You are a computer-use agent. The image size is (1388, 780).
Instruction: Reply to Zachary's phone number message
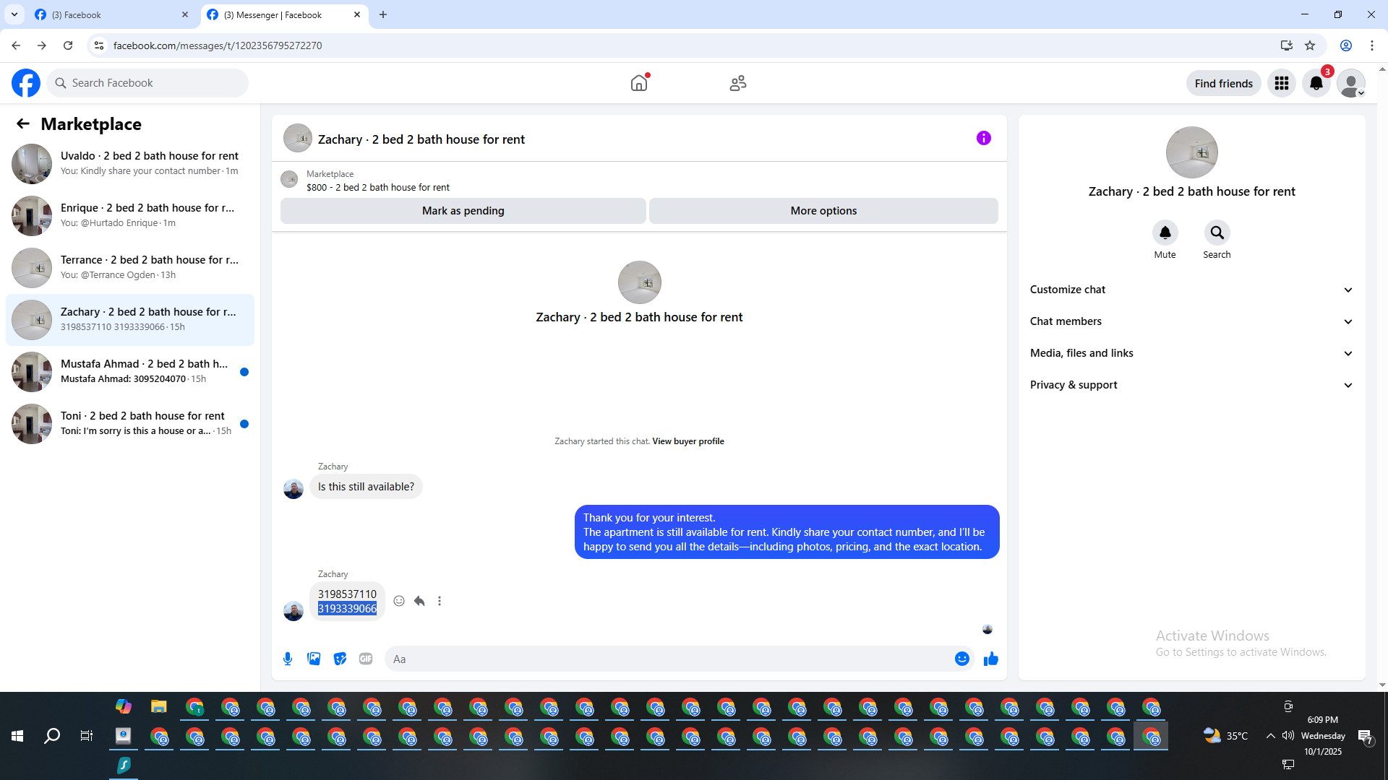[419, 601]
